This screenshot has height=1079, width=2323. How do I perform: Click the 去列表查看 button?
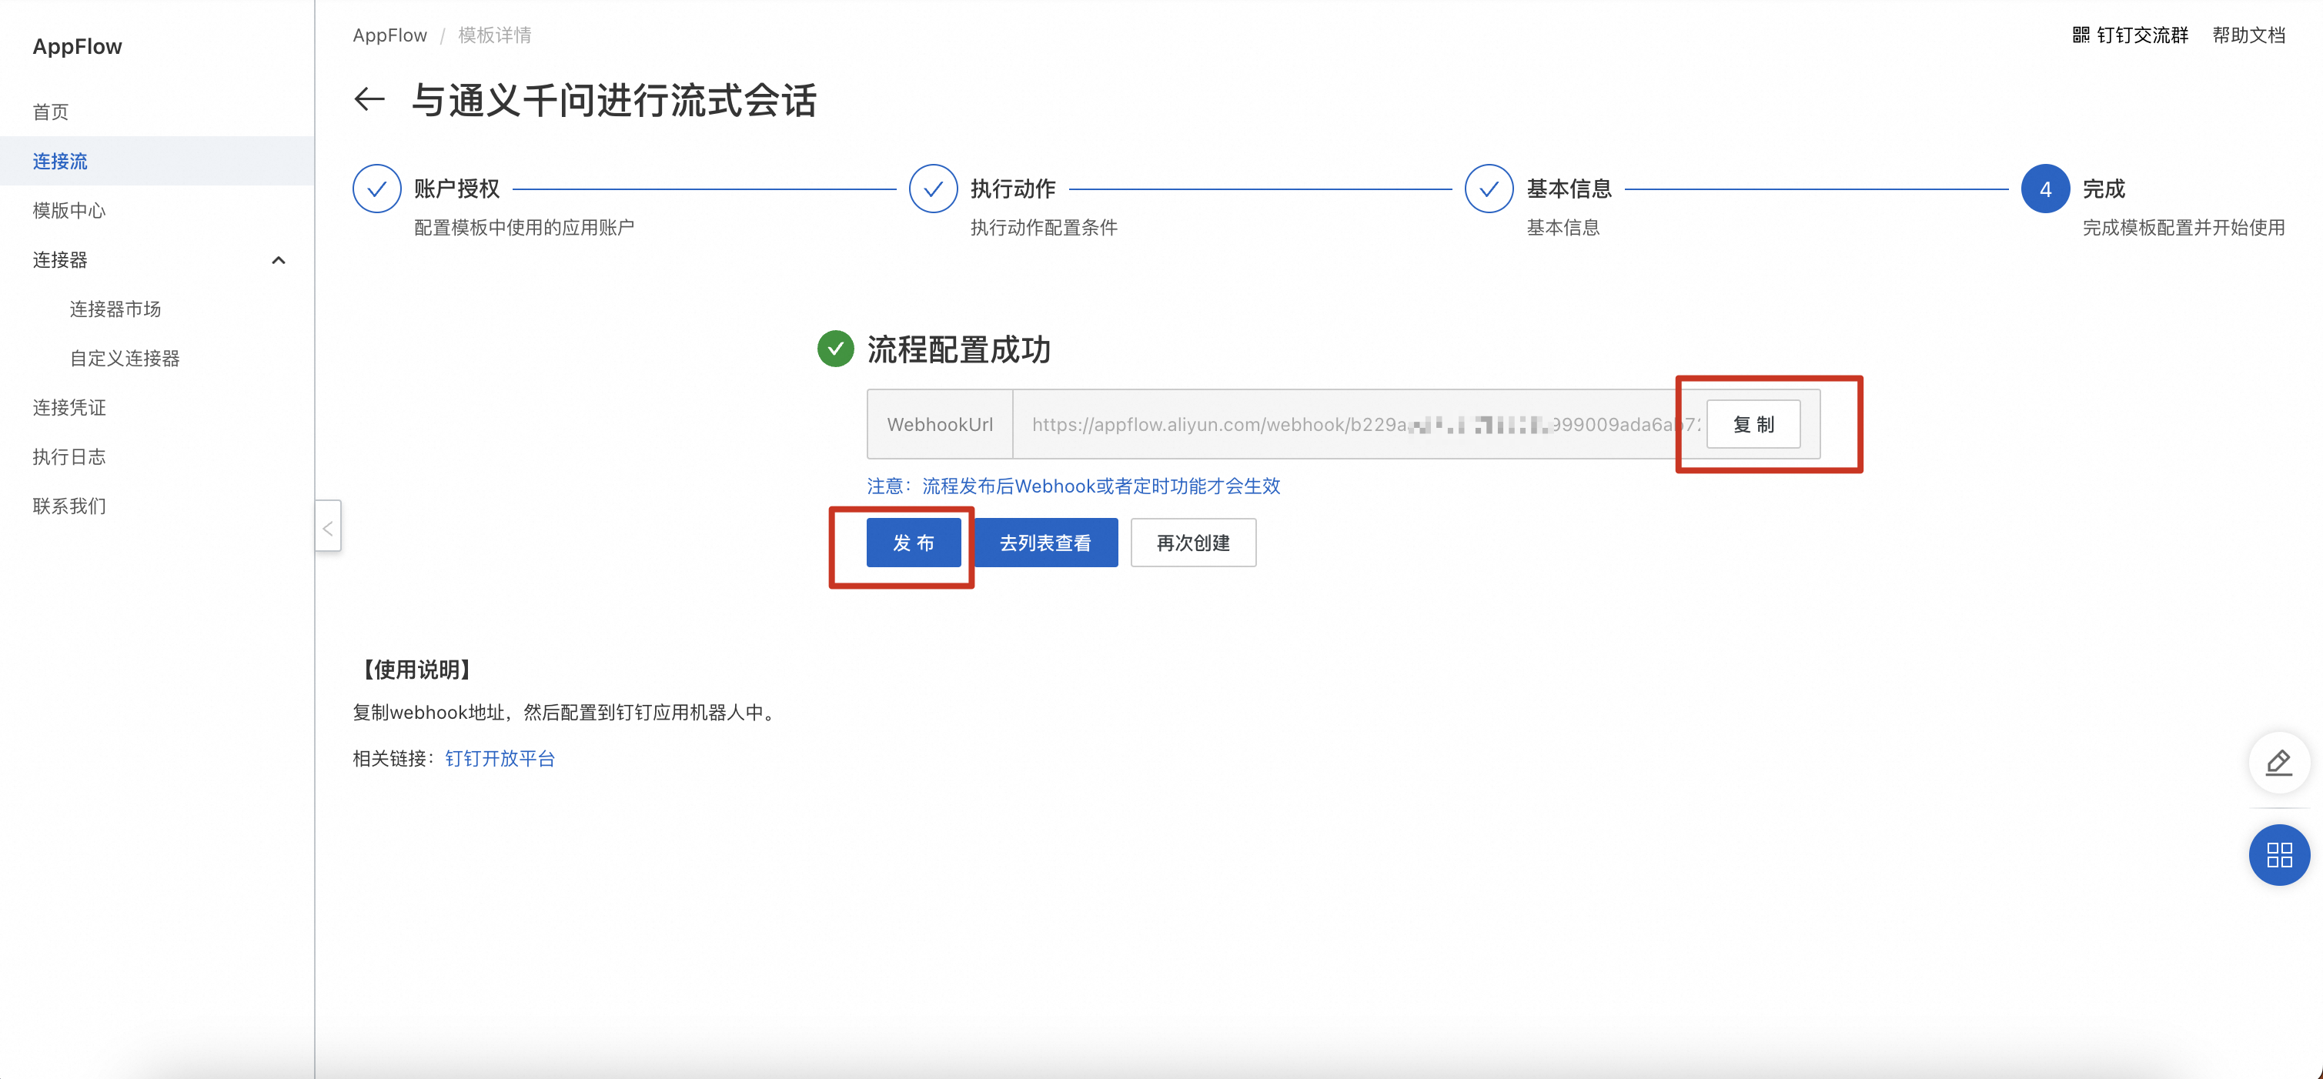1045,543
